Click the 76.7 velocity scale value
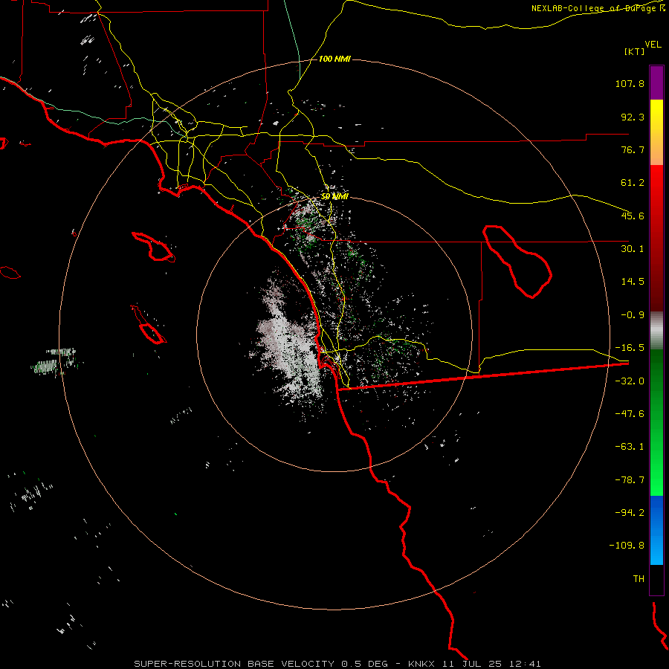The height and width of the screenshot is (669, 669). click(x=633, y=149)
